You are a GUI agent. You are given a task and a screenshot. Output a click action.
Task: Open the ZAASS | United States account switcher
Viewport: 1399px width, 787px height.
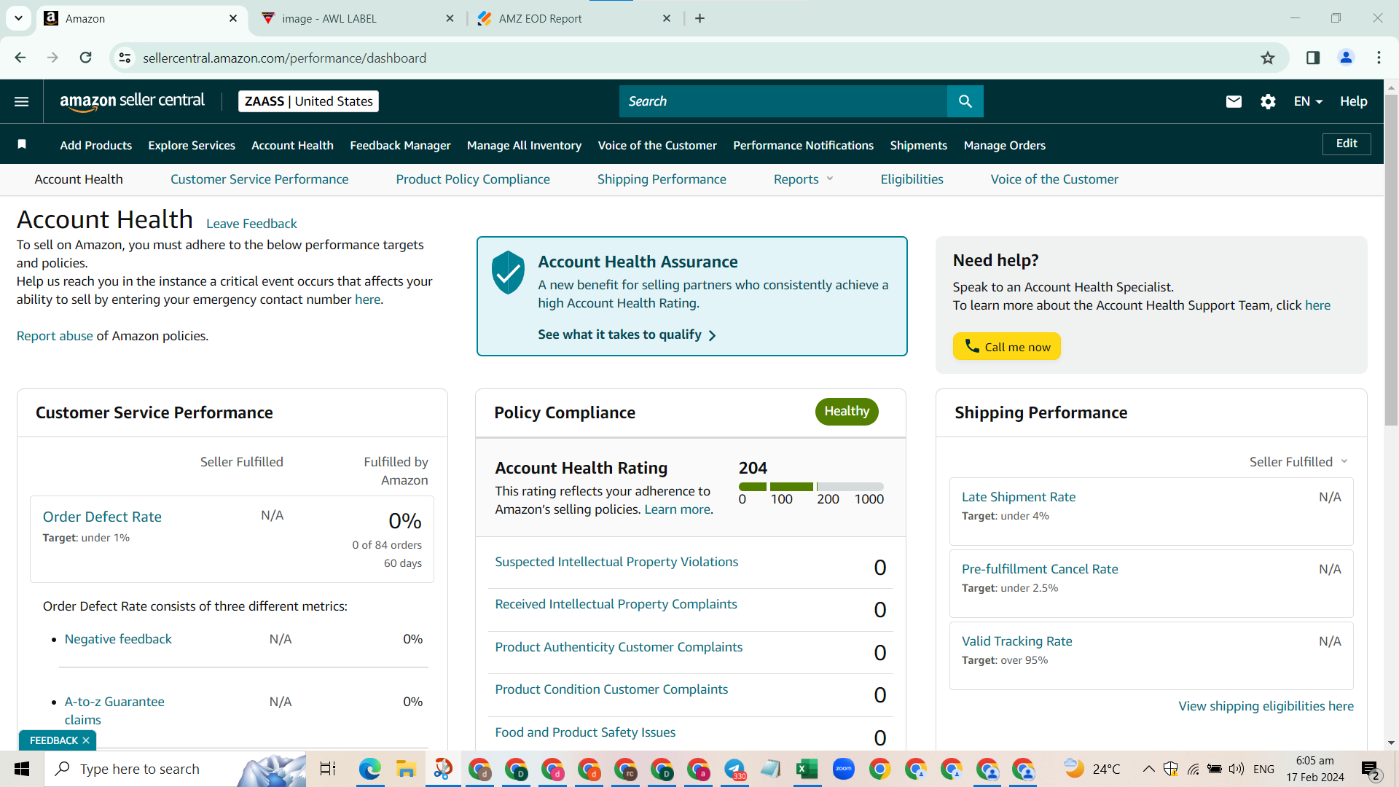click(308, 101)
